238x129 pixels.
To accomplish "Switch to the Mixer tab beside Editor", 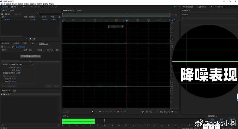I will pyautogui.click(x=79, y=10).
